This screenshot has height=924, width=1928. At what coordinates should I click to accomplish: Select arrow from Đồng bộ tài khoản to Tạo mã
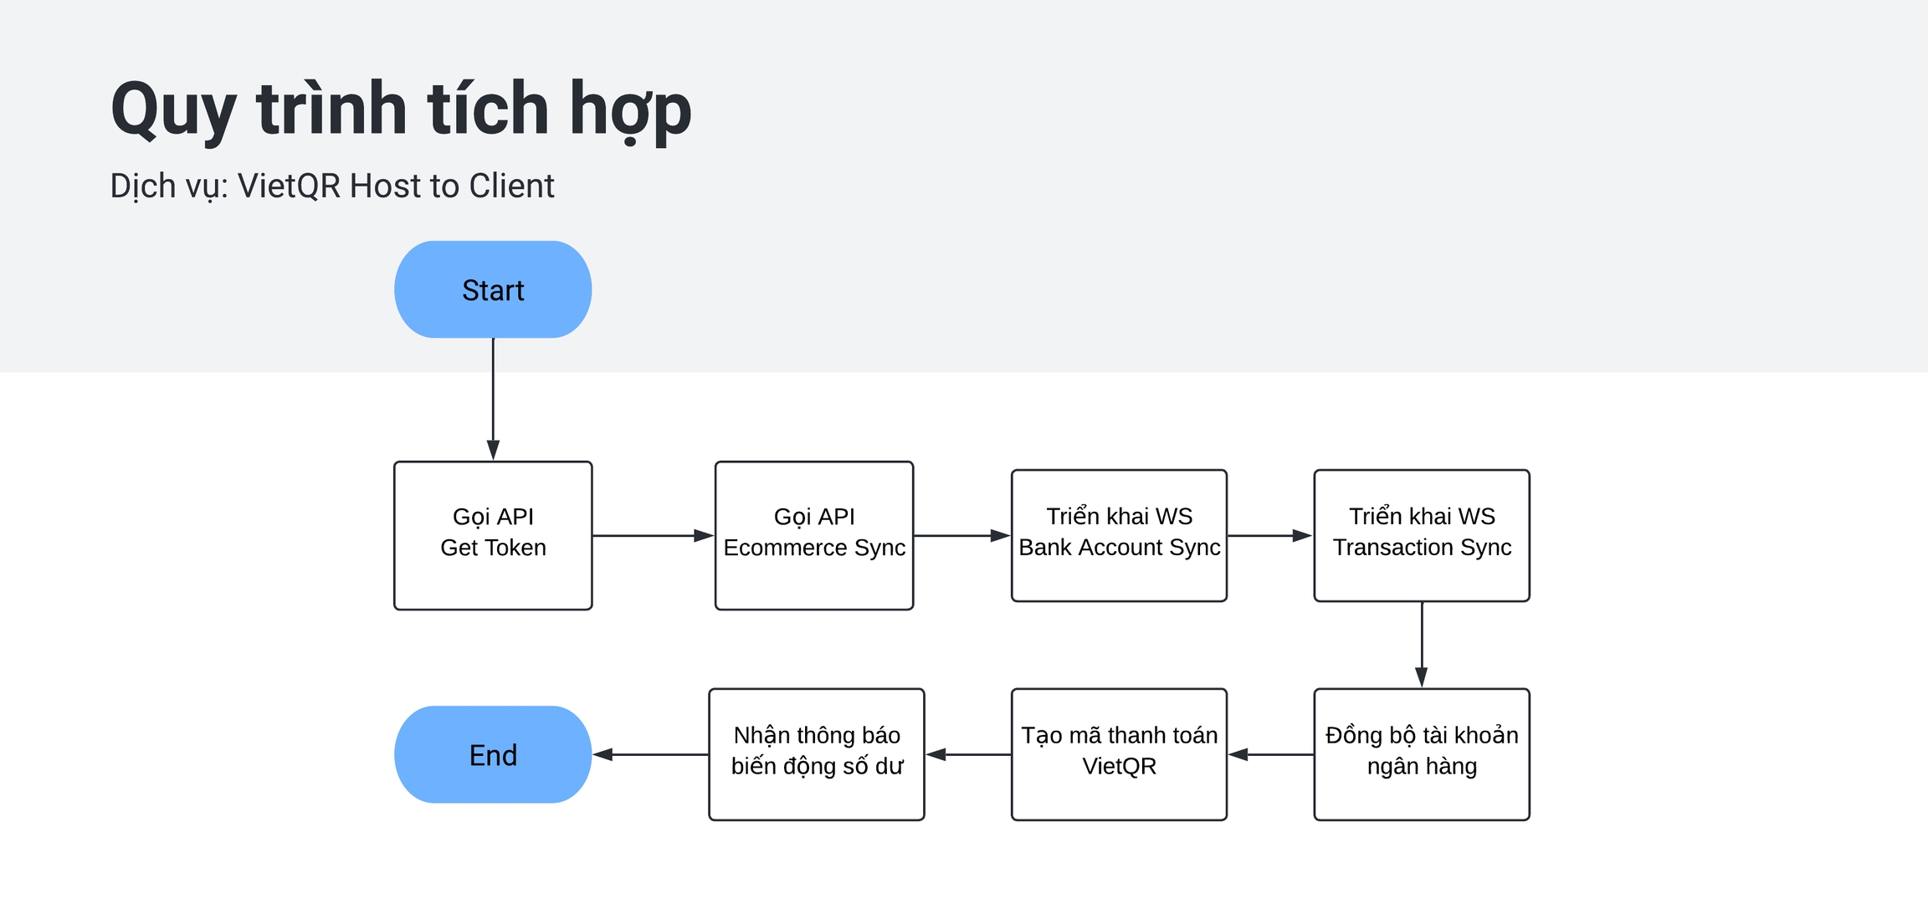click(x=1272, y=754)
